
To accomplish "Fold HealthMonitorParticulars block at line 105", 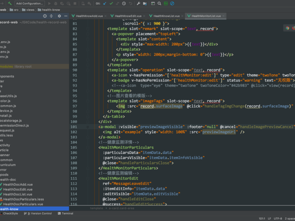I will [x=88, y=148].
